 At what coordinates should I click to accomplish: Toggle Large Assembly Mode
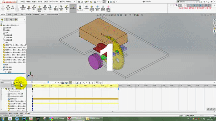click(x=91, y=9)
